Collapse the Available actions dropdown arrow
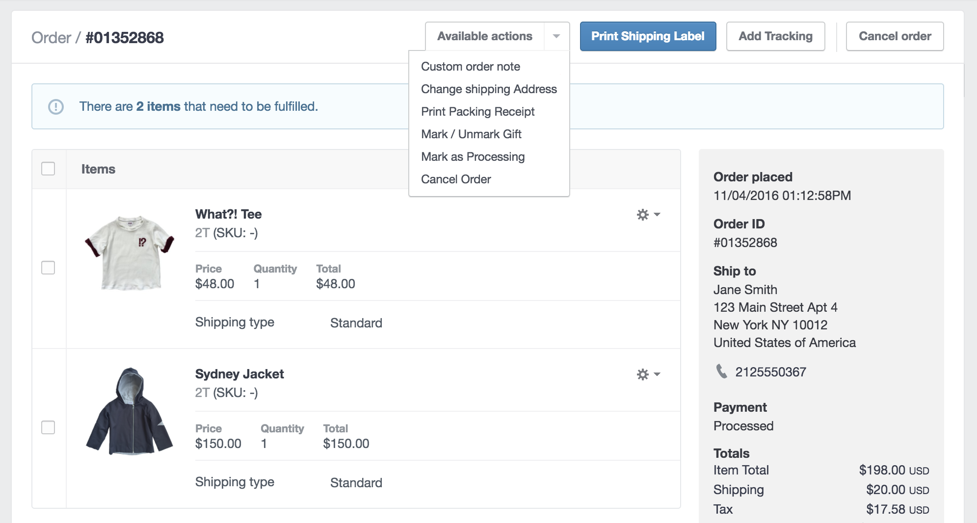 point(556,36)
